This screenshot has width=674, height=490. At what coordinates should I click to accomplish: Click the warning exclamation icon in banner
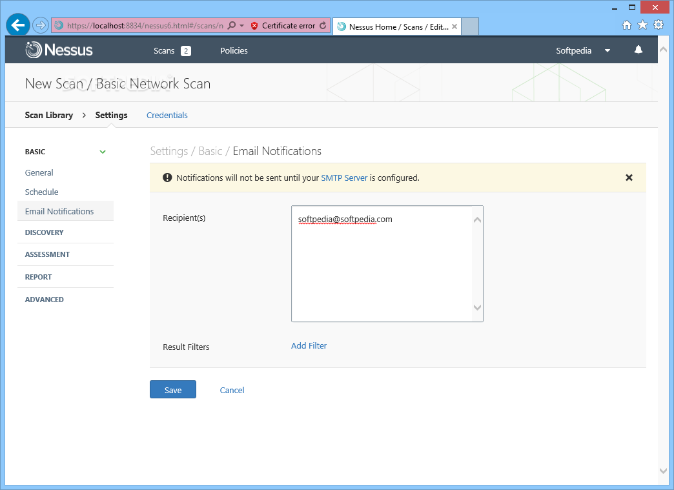coord(167,178)
